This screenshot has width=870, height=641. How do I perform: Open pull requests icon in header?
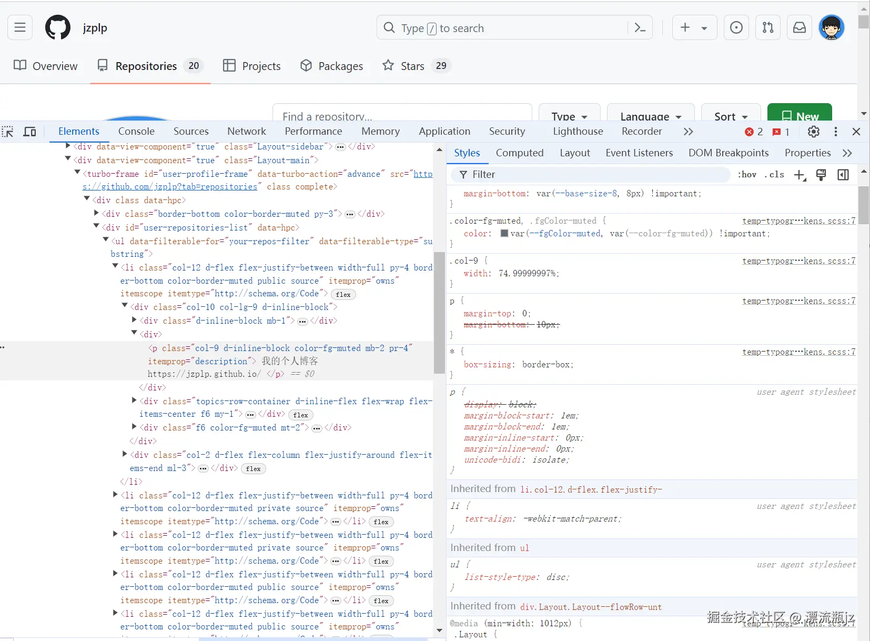pos(767,27)
